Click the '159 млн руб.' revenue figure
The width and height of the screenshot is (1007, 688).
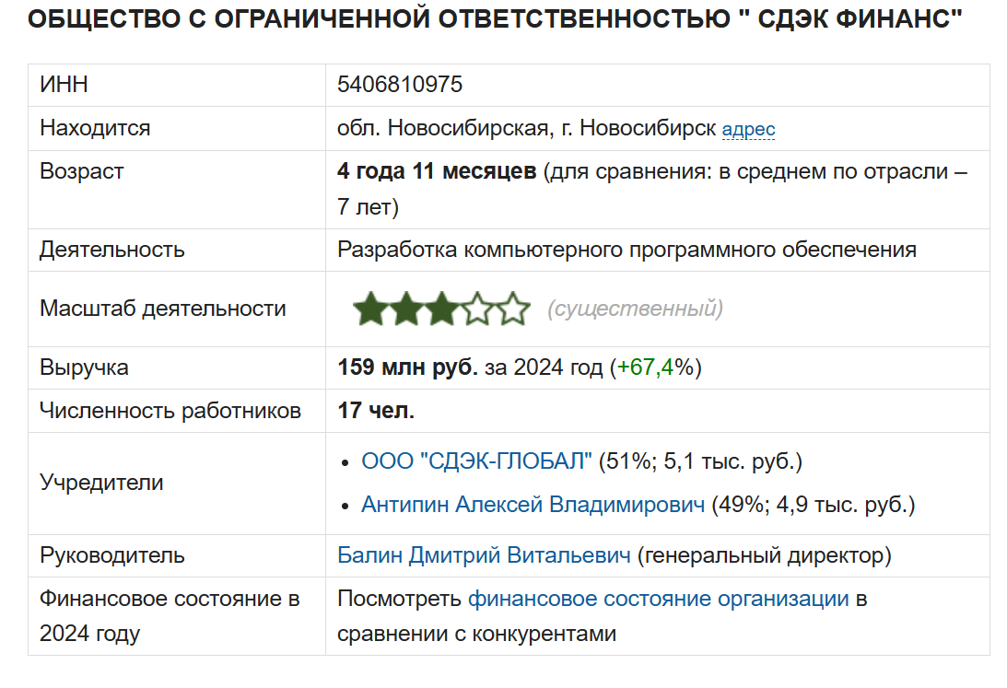408,367
